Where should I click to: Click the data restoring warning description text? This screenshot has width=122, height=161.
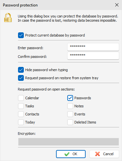click(67, 20)
